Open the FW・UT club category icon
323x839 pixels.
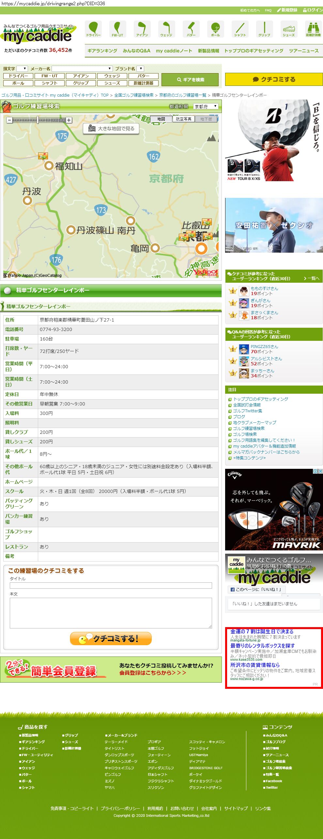coord(117,29)
